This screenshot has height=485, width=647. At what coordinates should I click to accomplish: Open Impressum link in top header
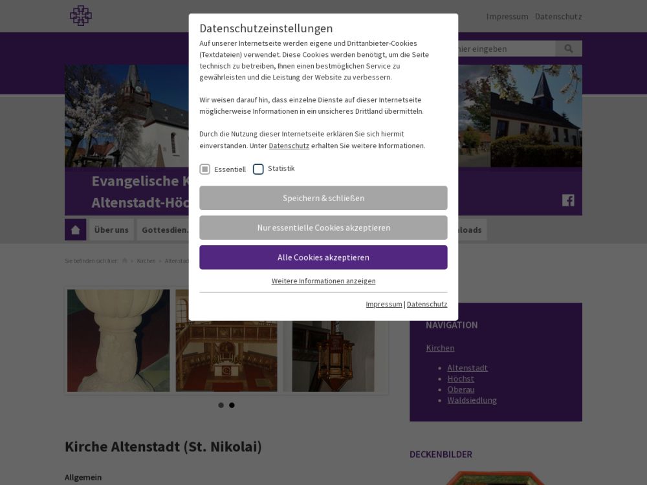[x=507, y=16]
